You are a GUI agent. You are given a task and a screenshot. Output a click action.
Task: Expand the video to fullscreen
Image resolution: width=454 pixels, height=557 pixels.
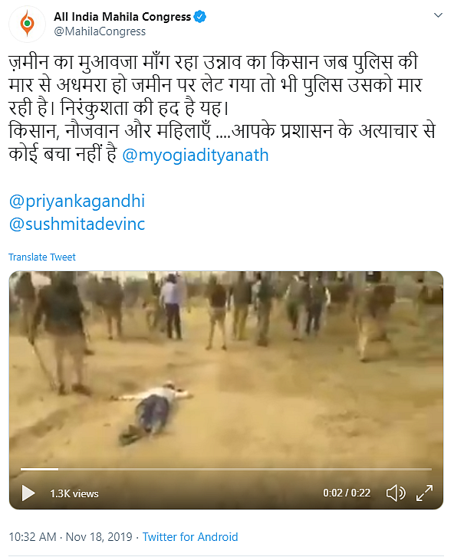point(424,493)
